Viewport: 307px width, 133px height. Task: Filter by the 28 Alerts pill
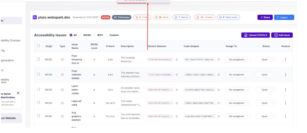161,17
